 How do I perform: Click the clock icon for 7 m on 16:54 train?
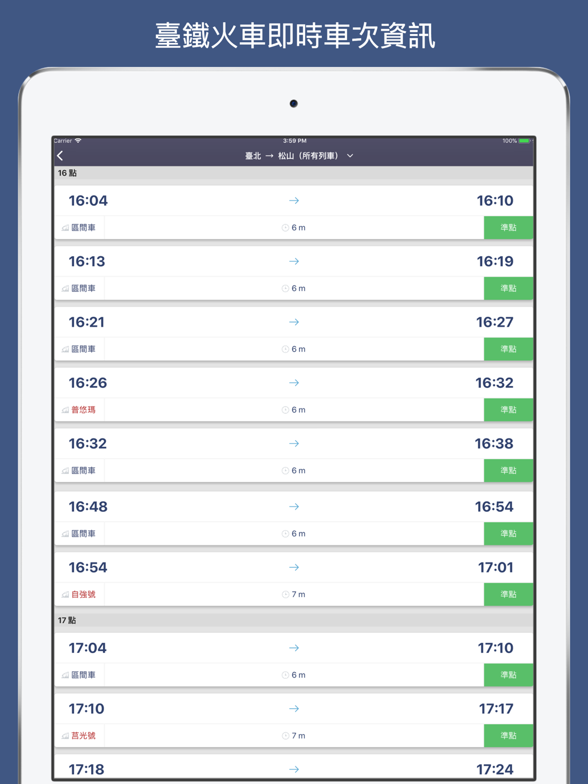tap(285, 595)
